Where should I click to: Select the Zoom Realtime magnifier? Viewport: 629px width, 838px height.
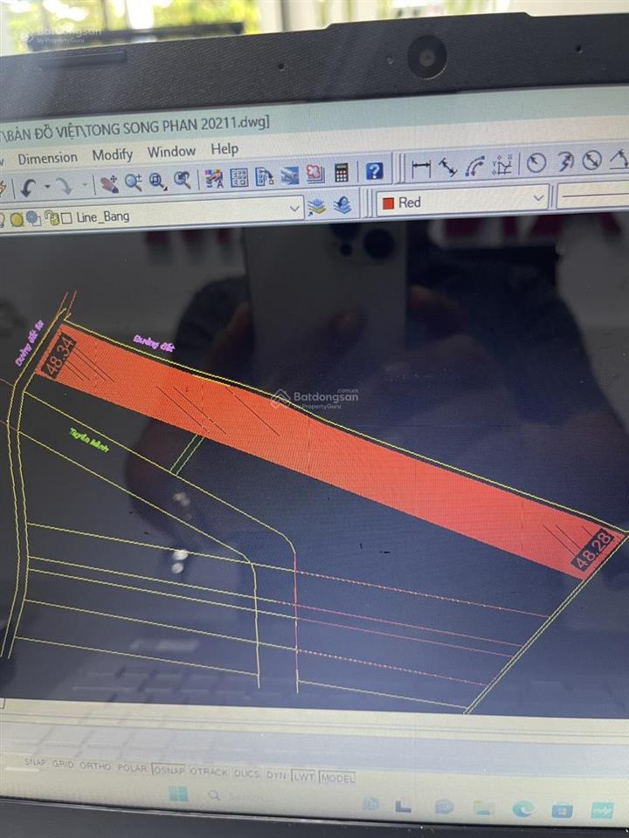coord(133,182)
